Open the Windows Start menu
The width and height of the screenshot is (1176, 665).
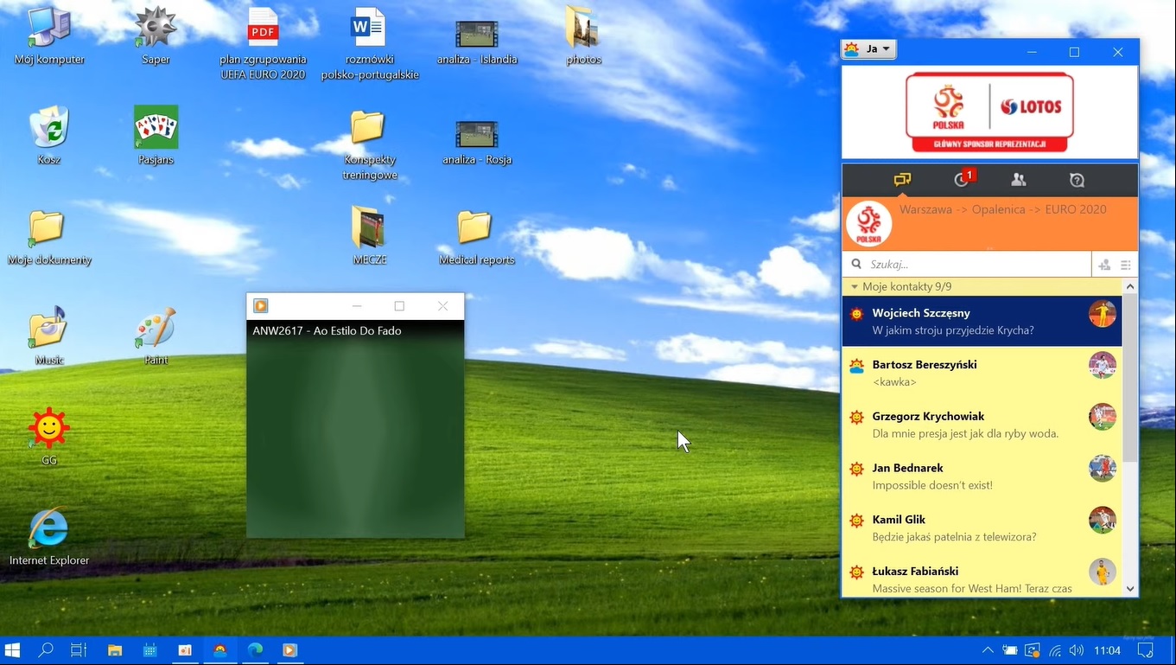pos(13,650)
